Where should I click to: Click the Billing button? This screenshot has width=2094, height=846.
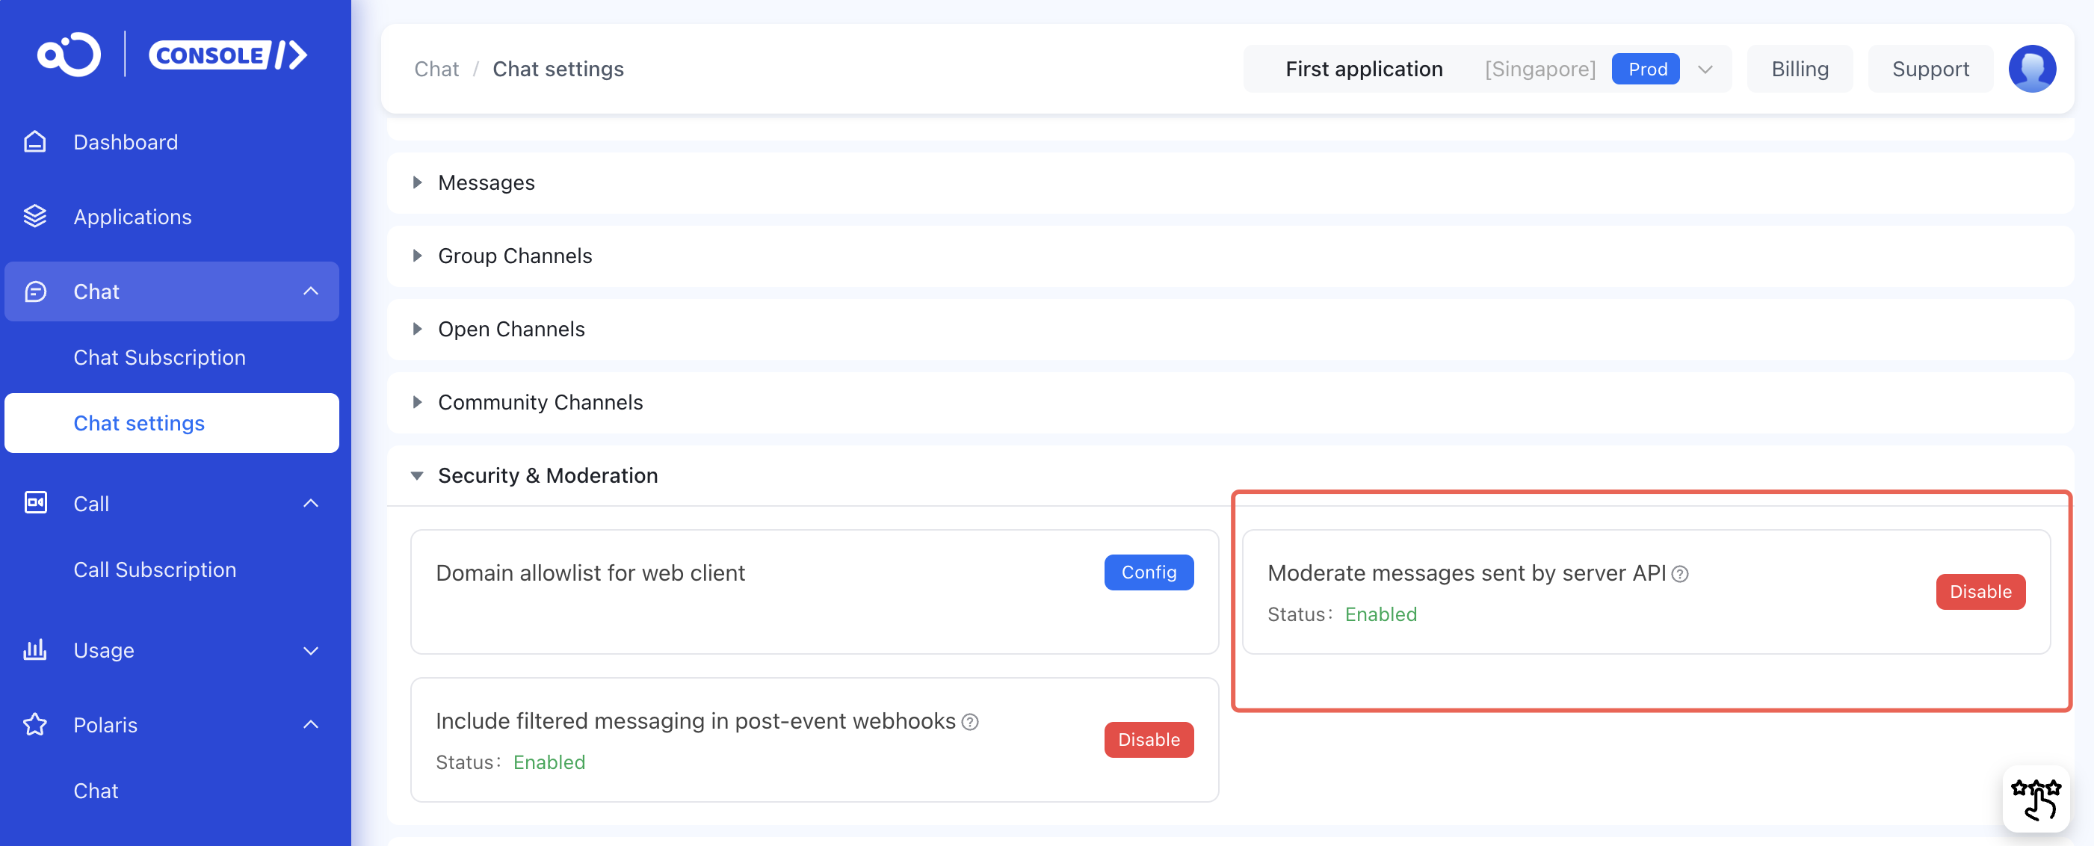pyautogui.click(x=1799, y=69)
